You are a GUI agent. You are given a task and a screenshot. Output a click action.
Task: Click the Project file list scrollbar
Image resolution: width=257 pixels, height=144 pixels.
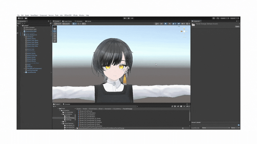[190, 116]
